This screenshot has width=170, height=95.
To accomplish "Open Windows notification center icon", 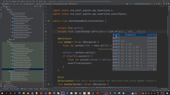I will pos(167,93).
